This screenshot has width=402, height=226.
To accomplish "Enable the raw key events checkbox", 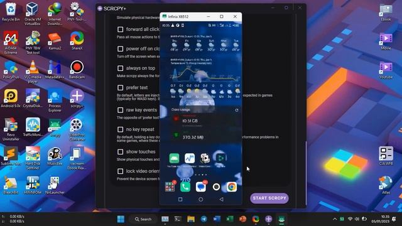I will [120, 110].
